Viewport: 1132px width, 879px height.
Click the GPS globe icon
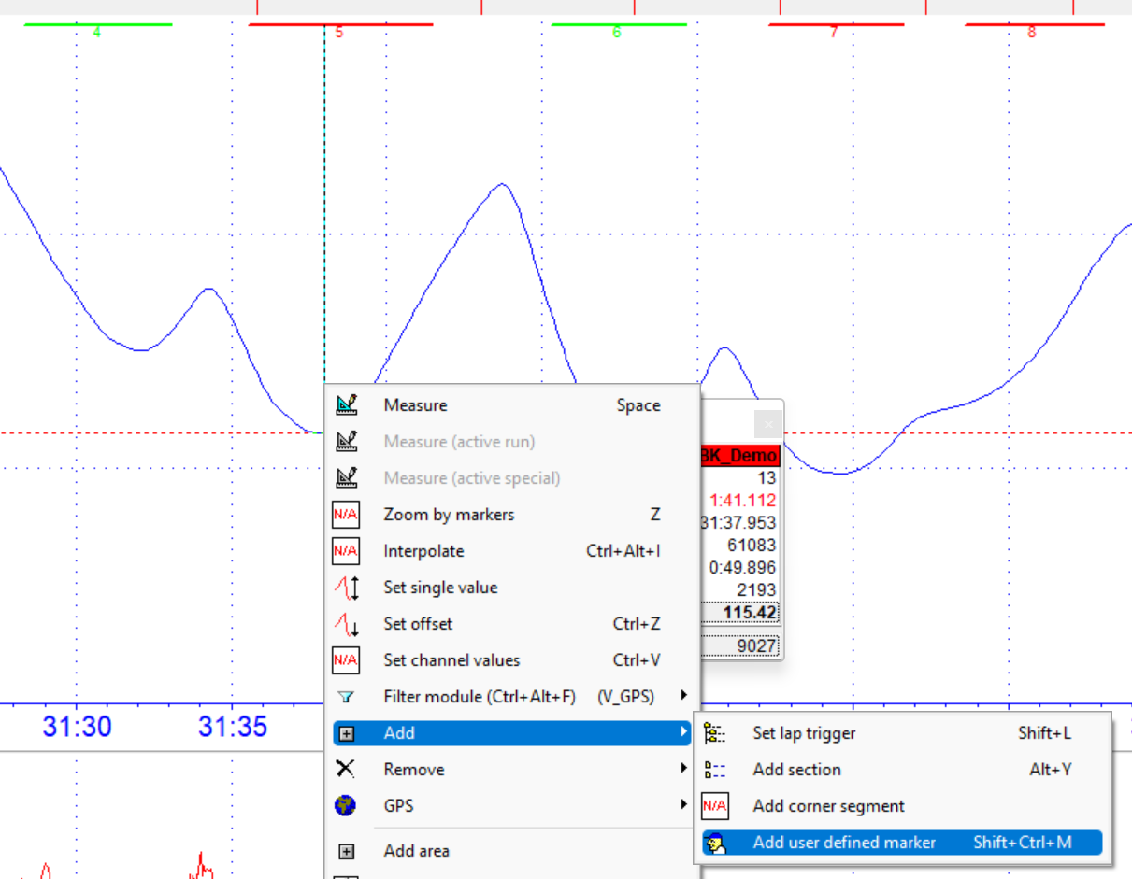tap(346, 805)
